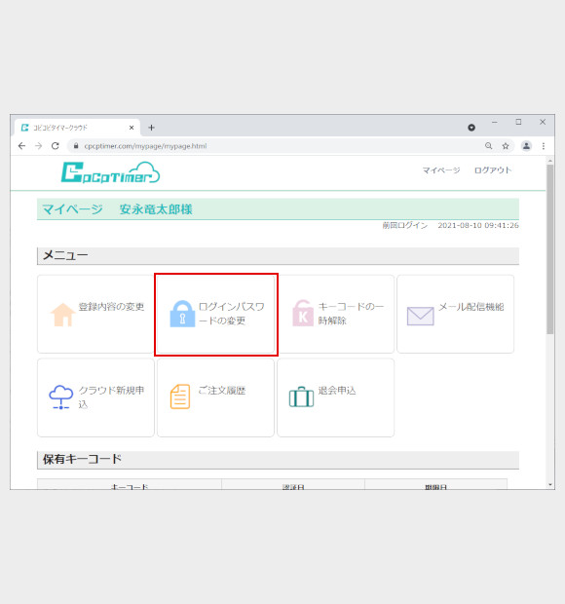
Task: Close the コピコピタイマークラウド tab
Action: [132, 128]
